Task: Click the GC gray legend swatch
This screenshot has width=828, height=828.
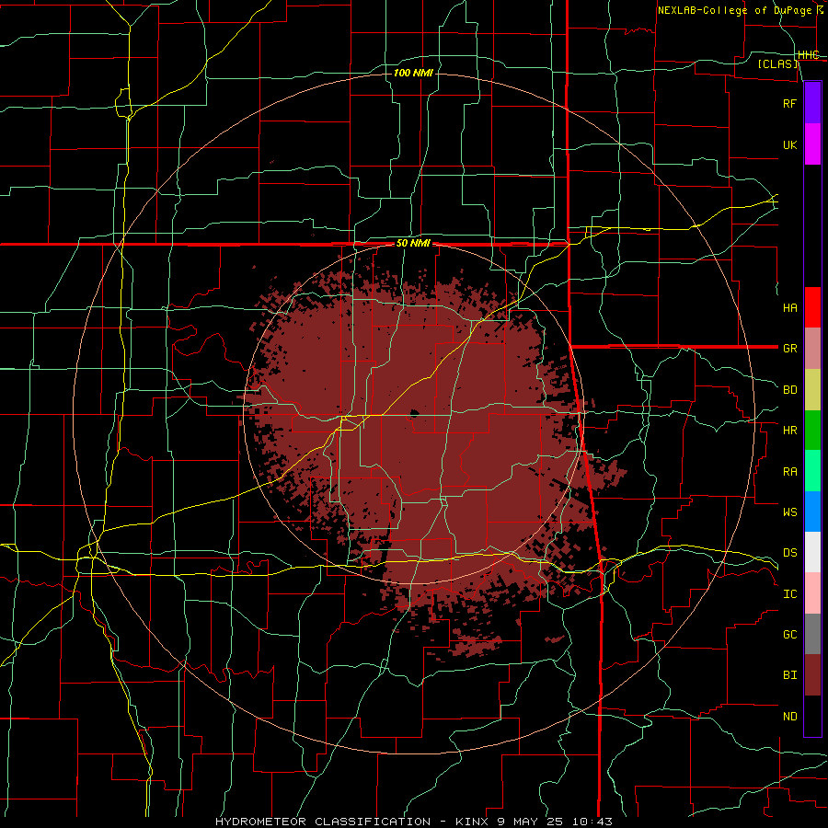Action: pyautogui.click(x=812, y=634)
